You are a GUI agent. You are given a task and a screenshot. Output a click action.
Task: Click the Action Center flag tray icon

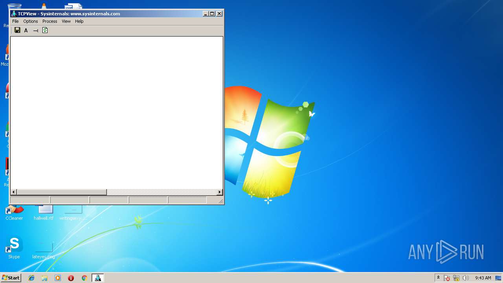pyautogui.click(x=447, y=278)
